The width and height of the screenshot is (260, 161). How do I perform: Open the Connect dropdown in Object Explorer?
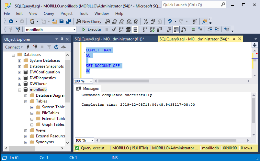click(x=14, y=47)
